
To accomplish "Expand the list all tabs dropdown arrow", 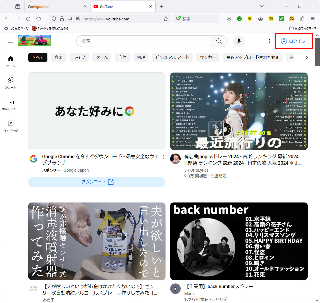I will click(x=262, y=6).
